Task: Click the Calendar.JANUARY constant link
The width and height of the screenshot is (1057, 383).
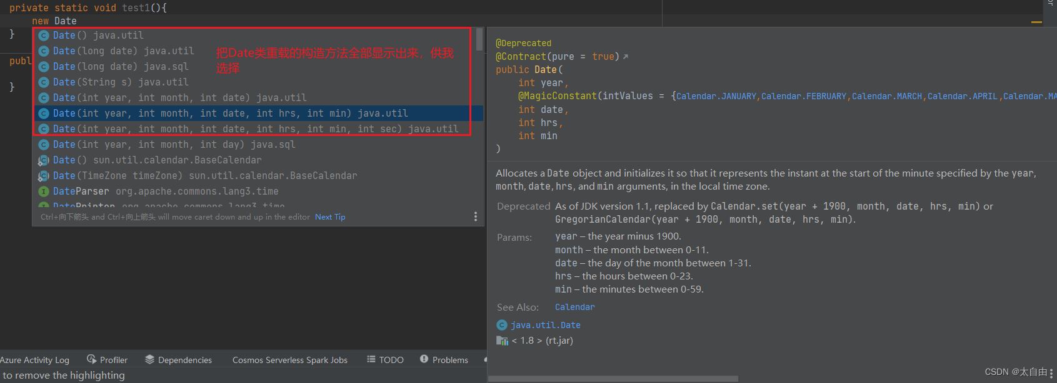Action: 716,96
